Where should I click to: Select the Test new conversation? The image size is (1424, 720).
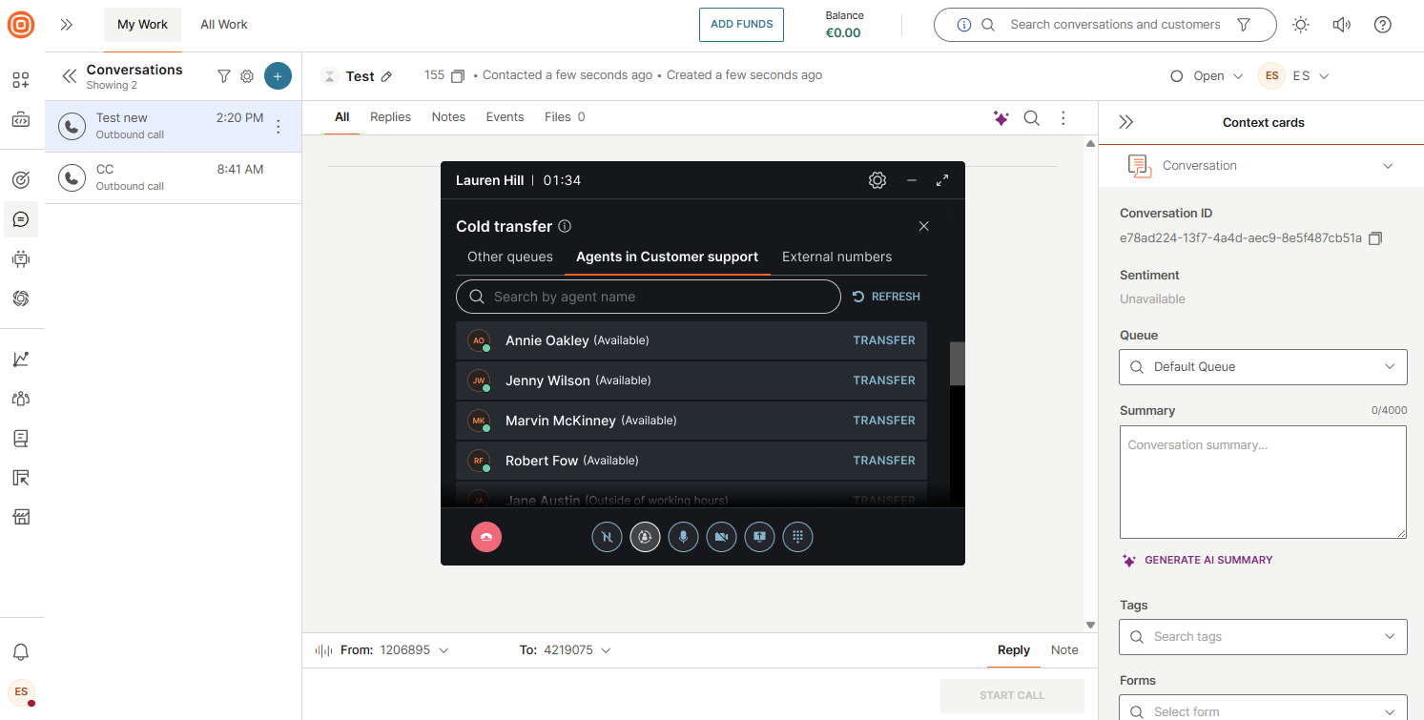pyautogui.click(x=173, y=126)
